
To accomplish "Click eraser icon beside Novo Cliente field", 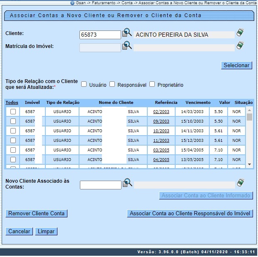I will 240,183.
